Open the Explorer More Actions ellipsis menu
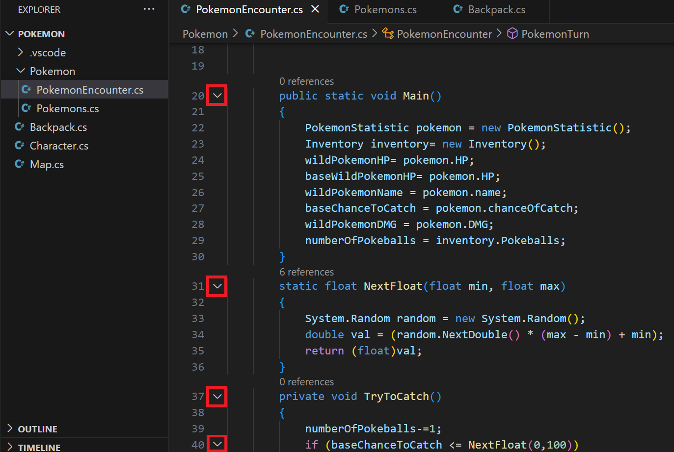674x452 pixels. (x=149, y=9)
